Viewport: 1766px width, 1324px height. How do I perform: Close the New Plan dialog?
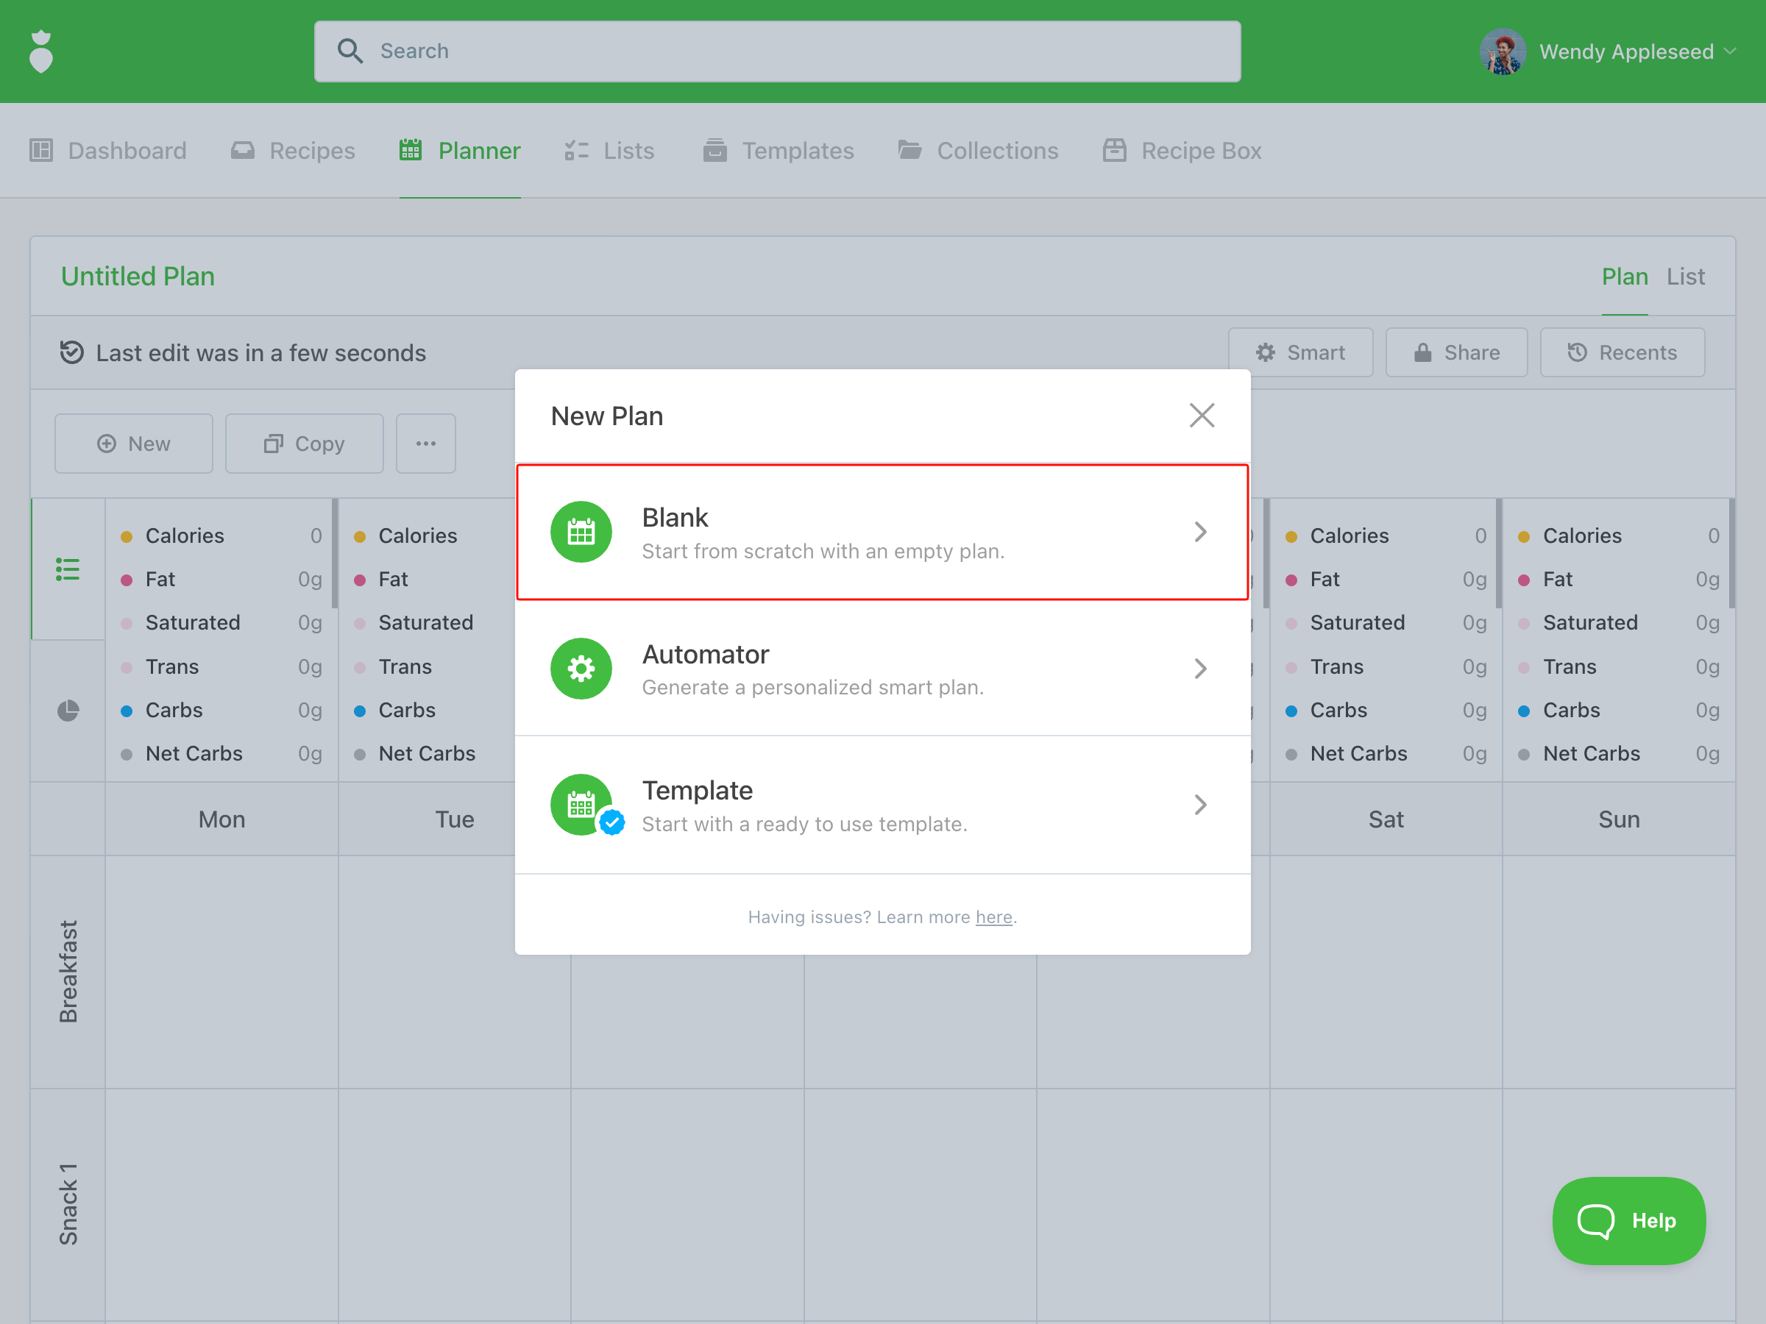point(1201,415)
